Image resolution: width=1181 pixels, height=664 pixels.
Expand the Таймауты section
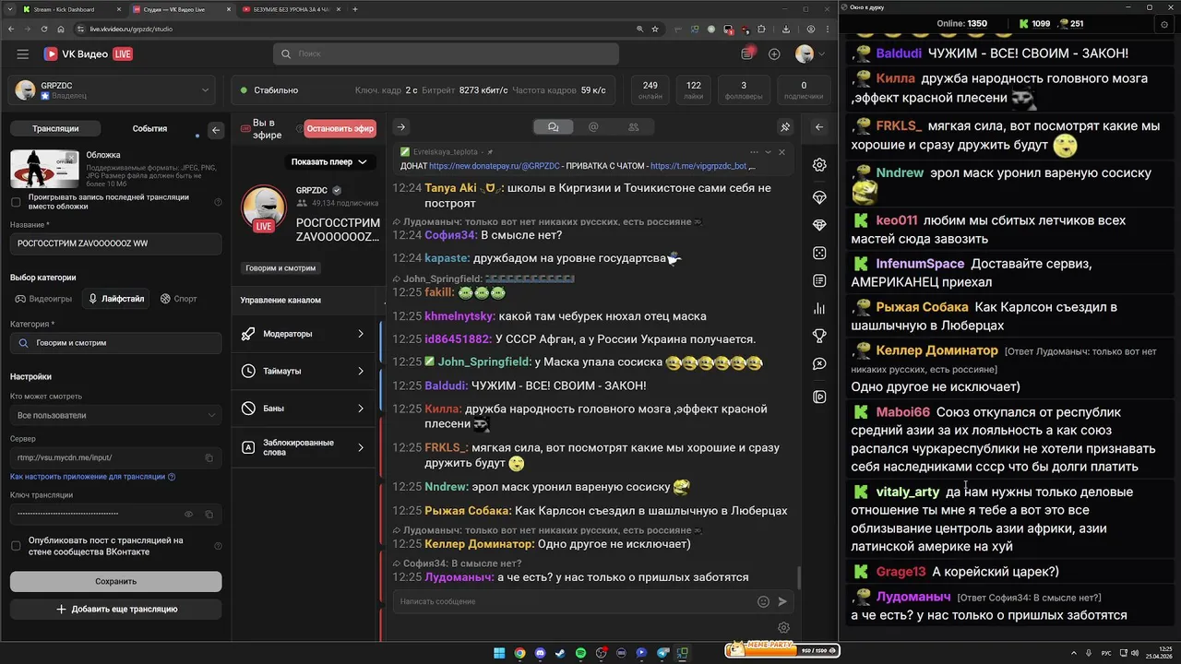pos(304,371)
